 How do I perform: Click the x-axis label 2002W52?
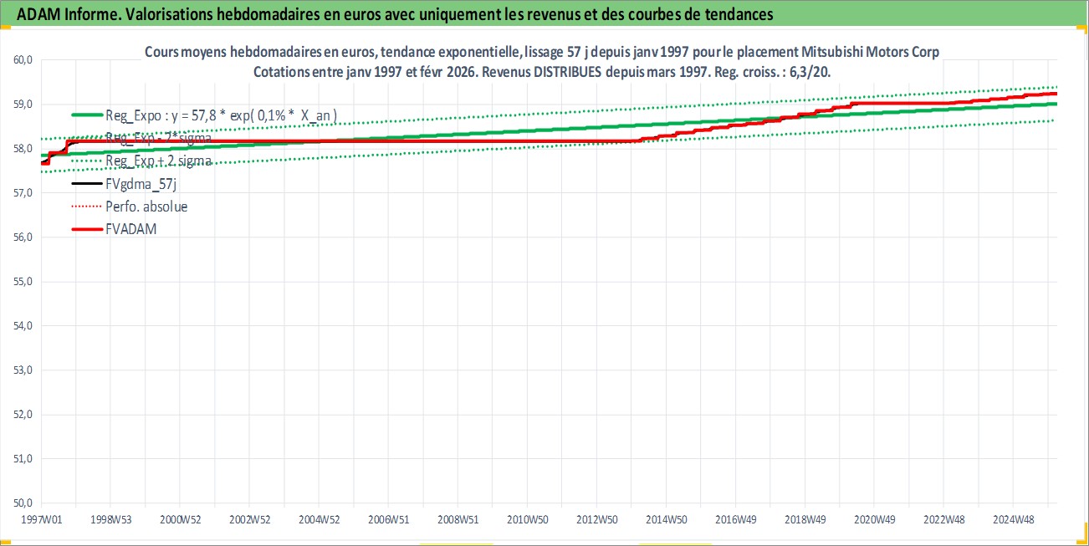(250, 520)
